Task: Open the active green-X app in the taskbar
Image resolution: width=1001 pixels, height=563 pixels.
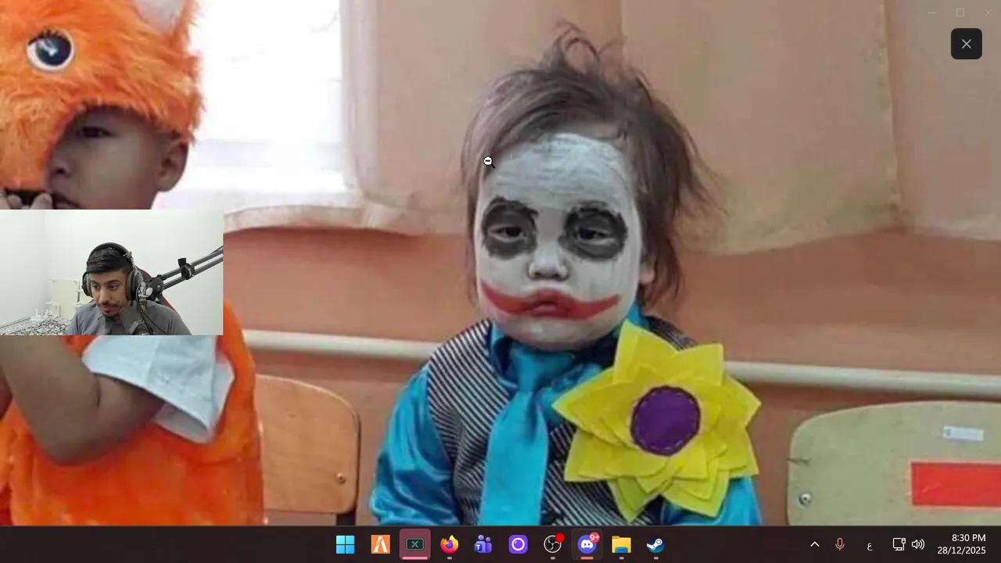Action: coord(414,544)
